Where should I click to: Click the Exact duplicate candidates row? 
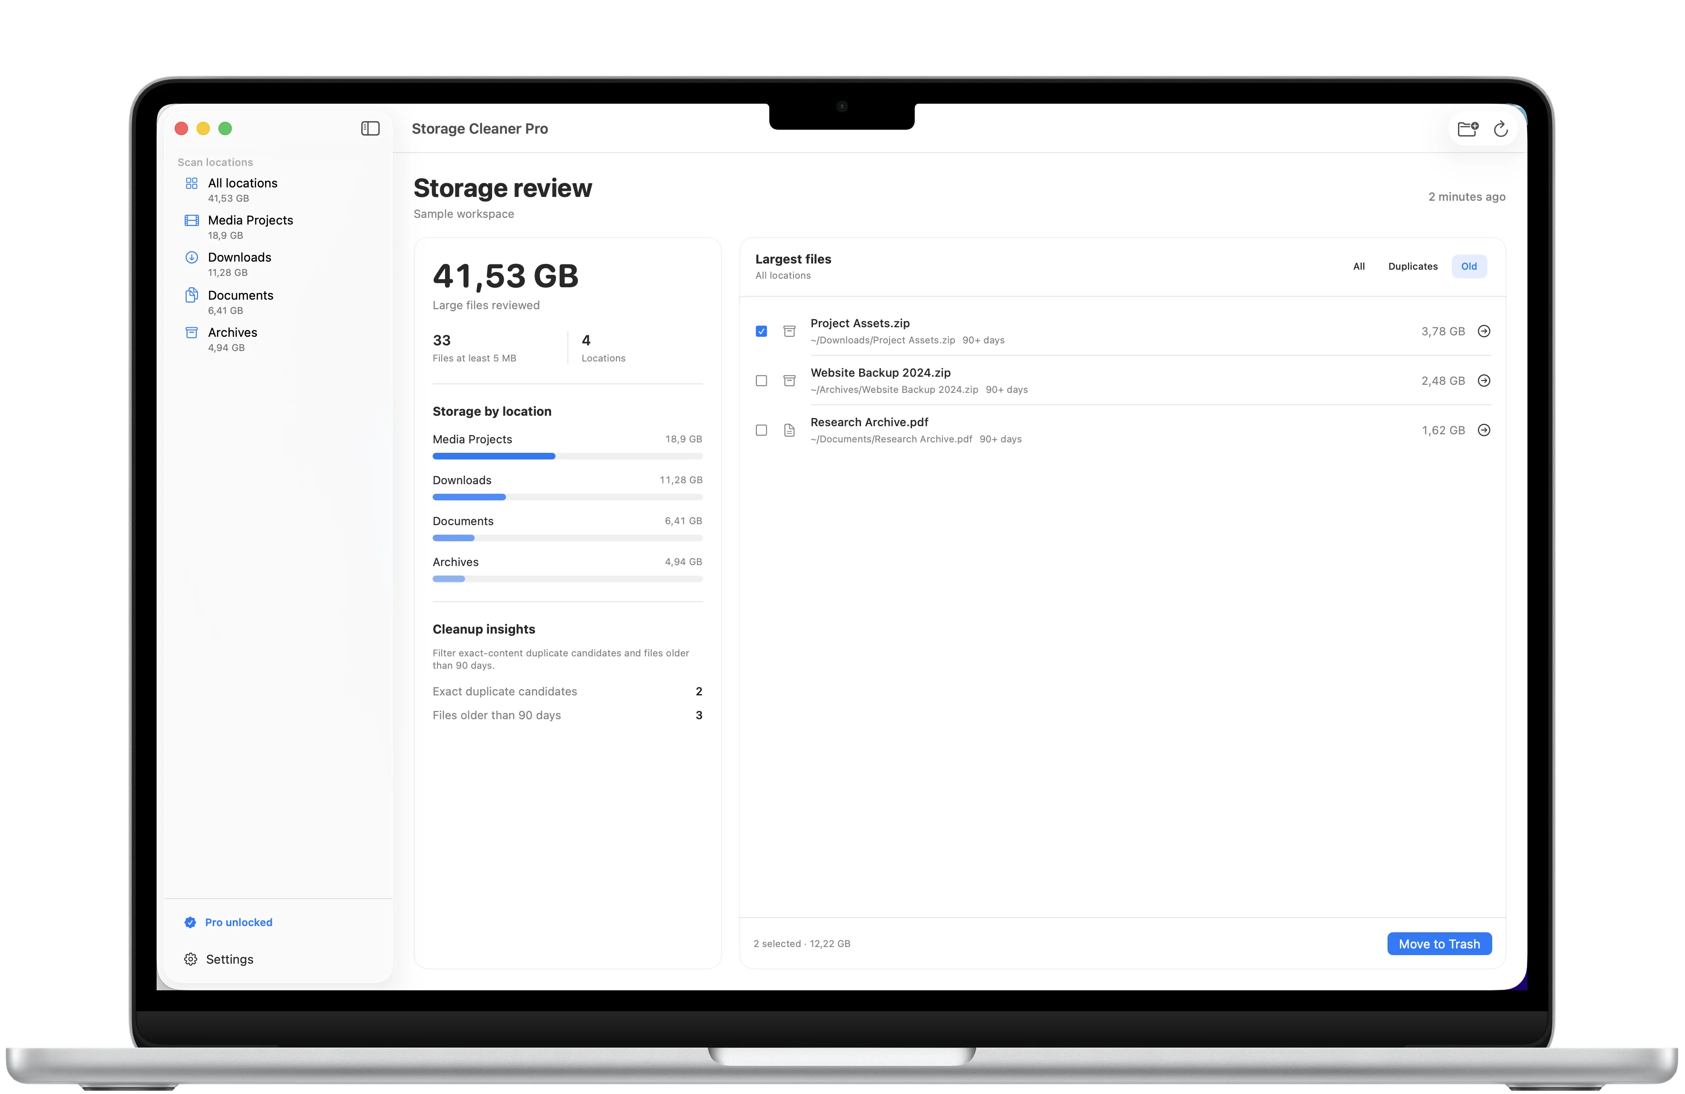(x=567, y=691)
